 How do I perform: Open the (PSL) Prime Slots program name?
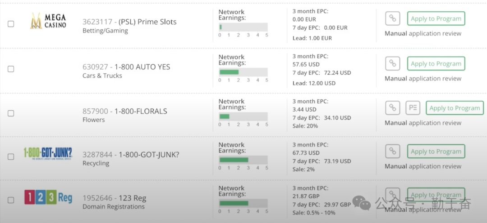coord(147,22)
